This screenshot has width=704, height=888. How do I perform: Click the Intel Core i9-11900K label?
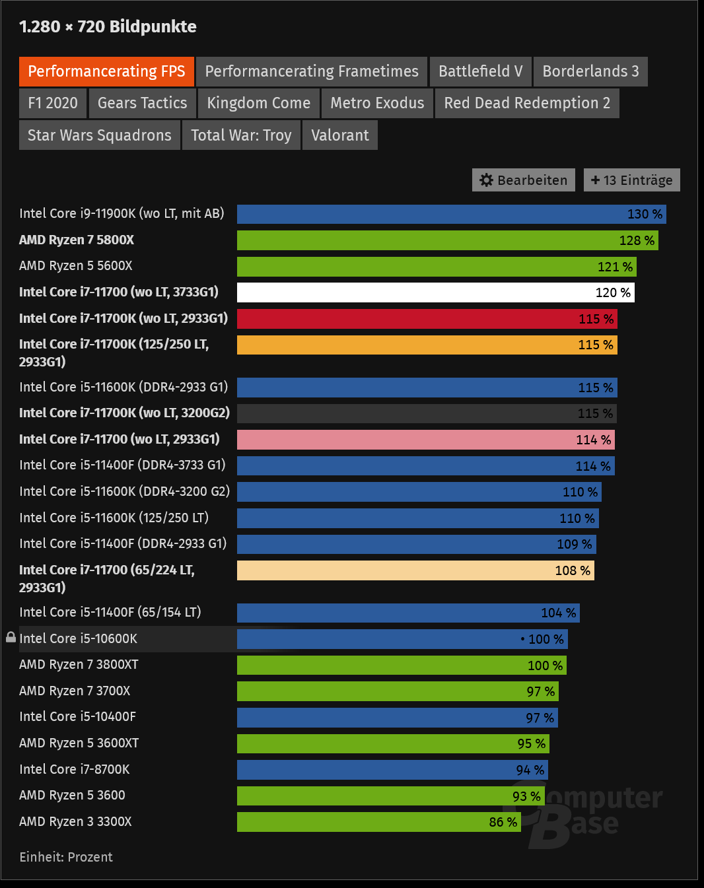point(122,213)
